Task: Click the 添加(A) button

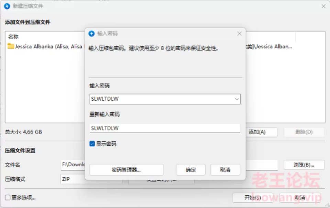Action: coord(261,132)
